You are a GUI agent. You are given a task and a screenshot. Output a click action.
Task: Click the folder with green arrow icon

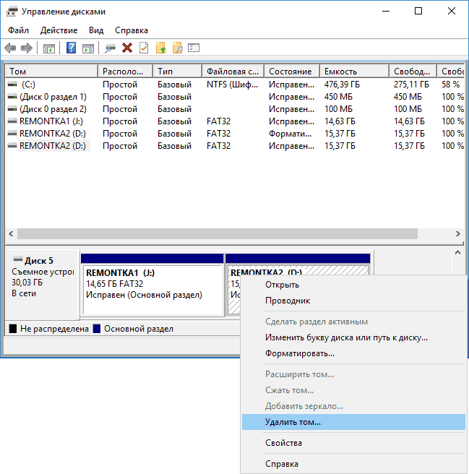161,48
